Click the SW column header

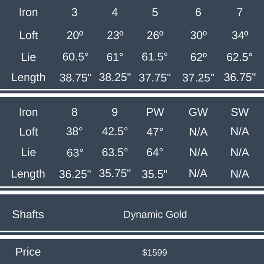coord(240,112)
